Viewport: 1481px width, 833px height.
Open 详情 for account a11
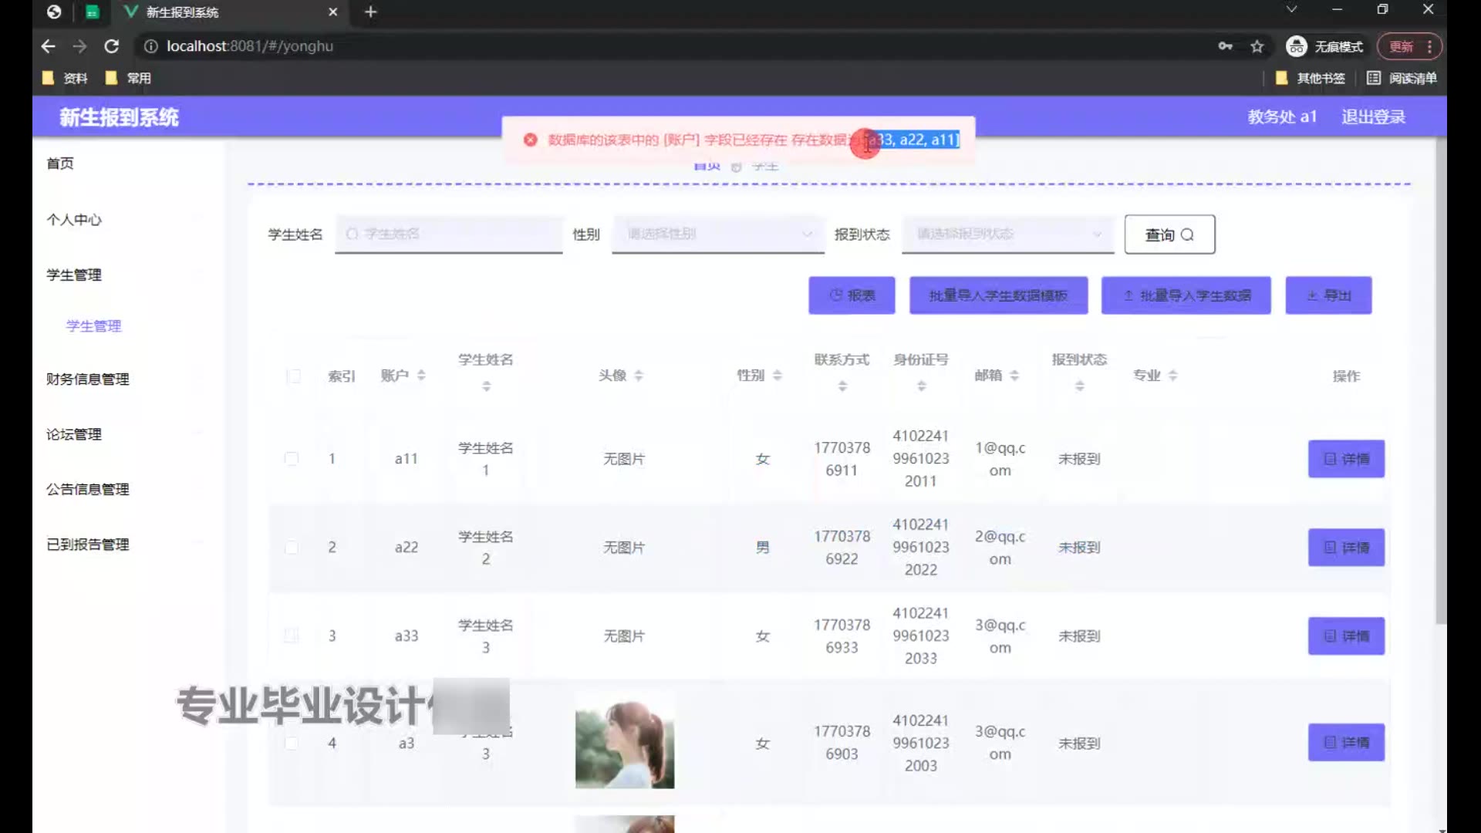coord(1346,459)
